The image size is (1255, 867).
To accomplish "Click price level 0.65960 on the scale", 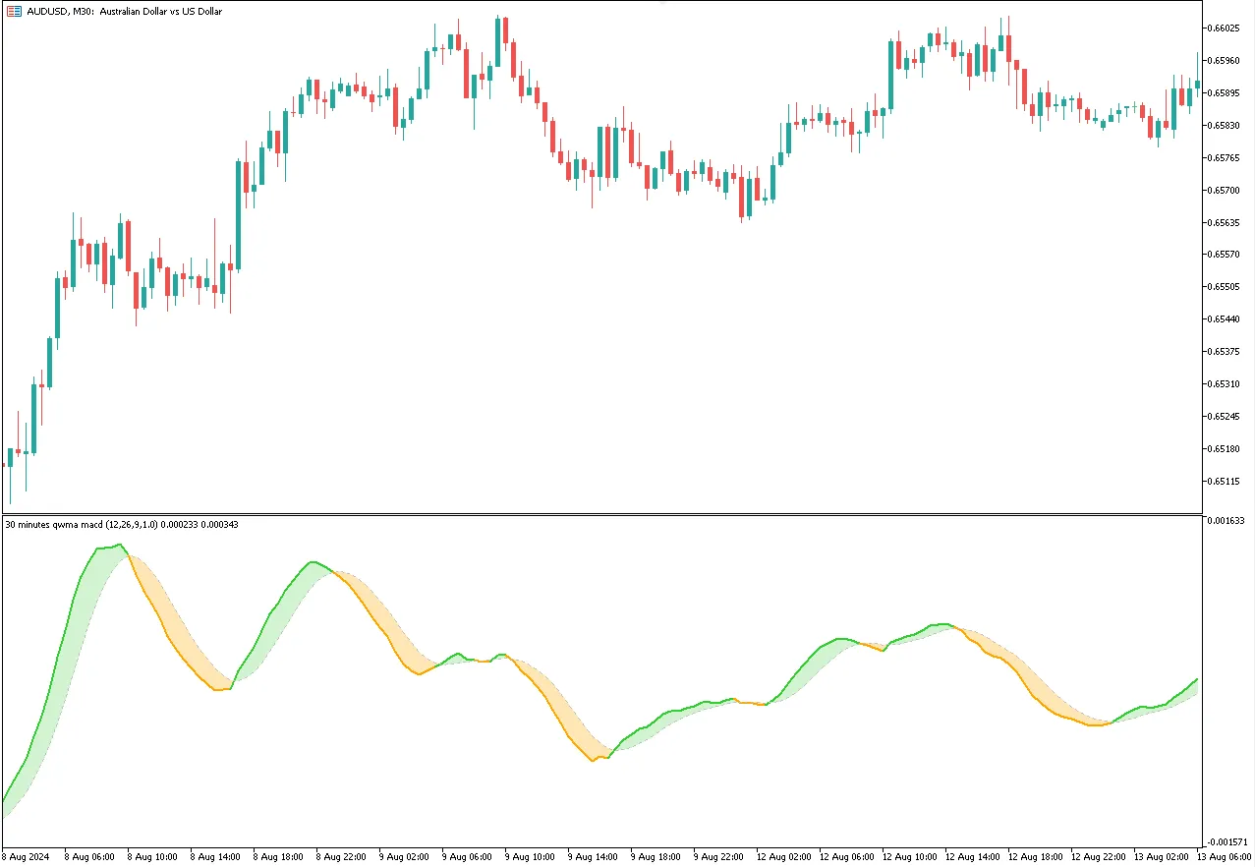I will pyautogui.click(x=1226, y=61).
